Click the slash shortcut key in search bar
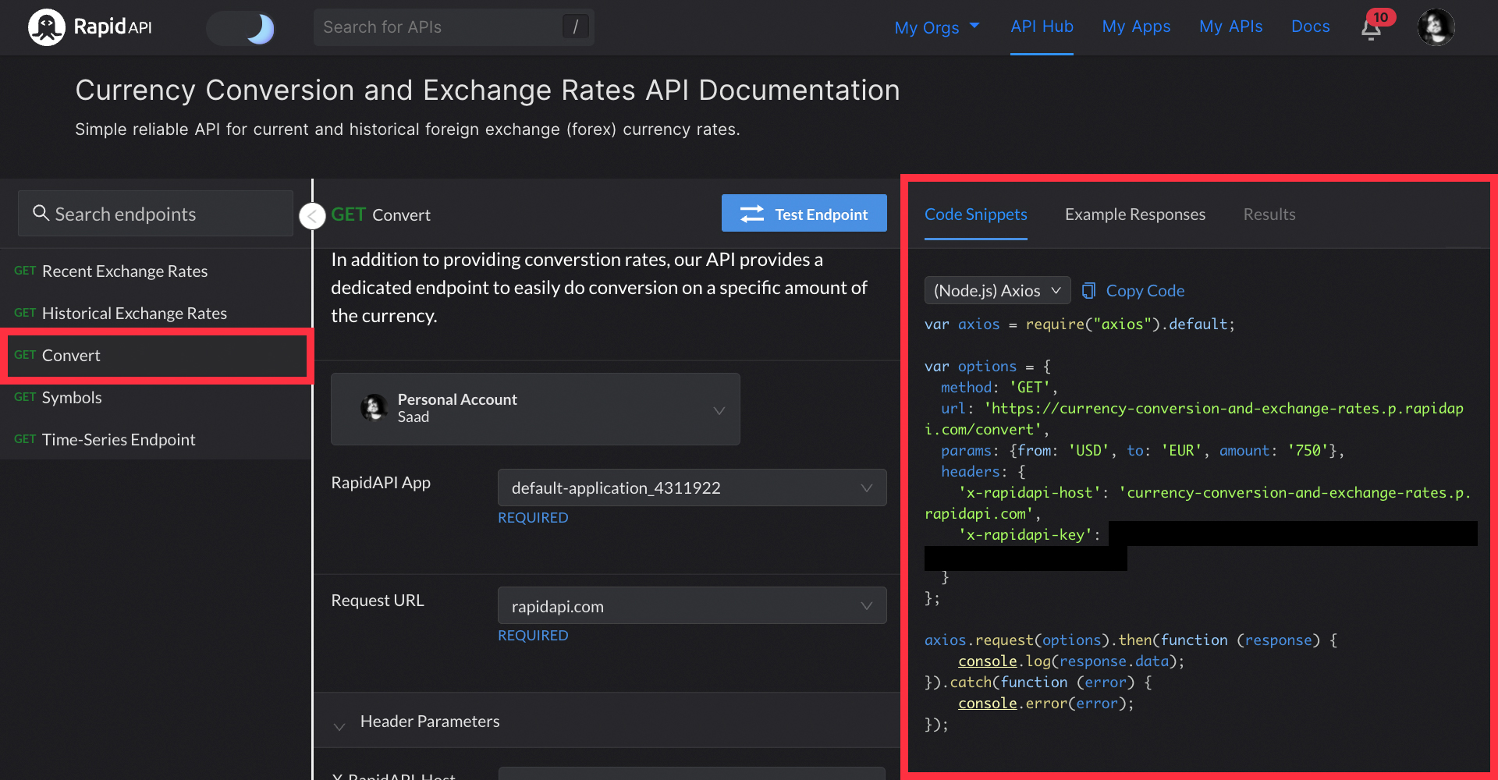Screen dimensions: 1498x780 tap(575, 27)
